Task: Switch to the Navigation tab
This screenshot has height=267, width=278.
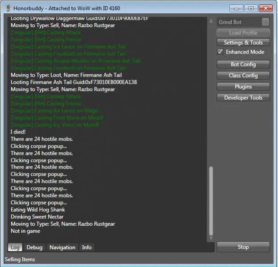Action: tap(62, 247)
